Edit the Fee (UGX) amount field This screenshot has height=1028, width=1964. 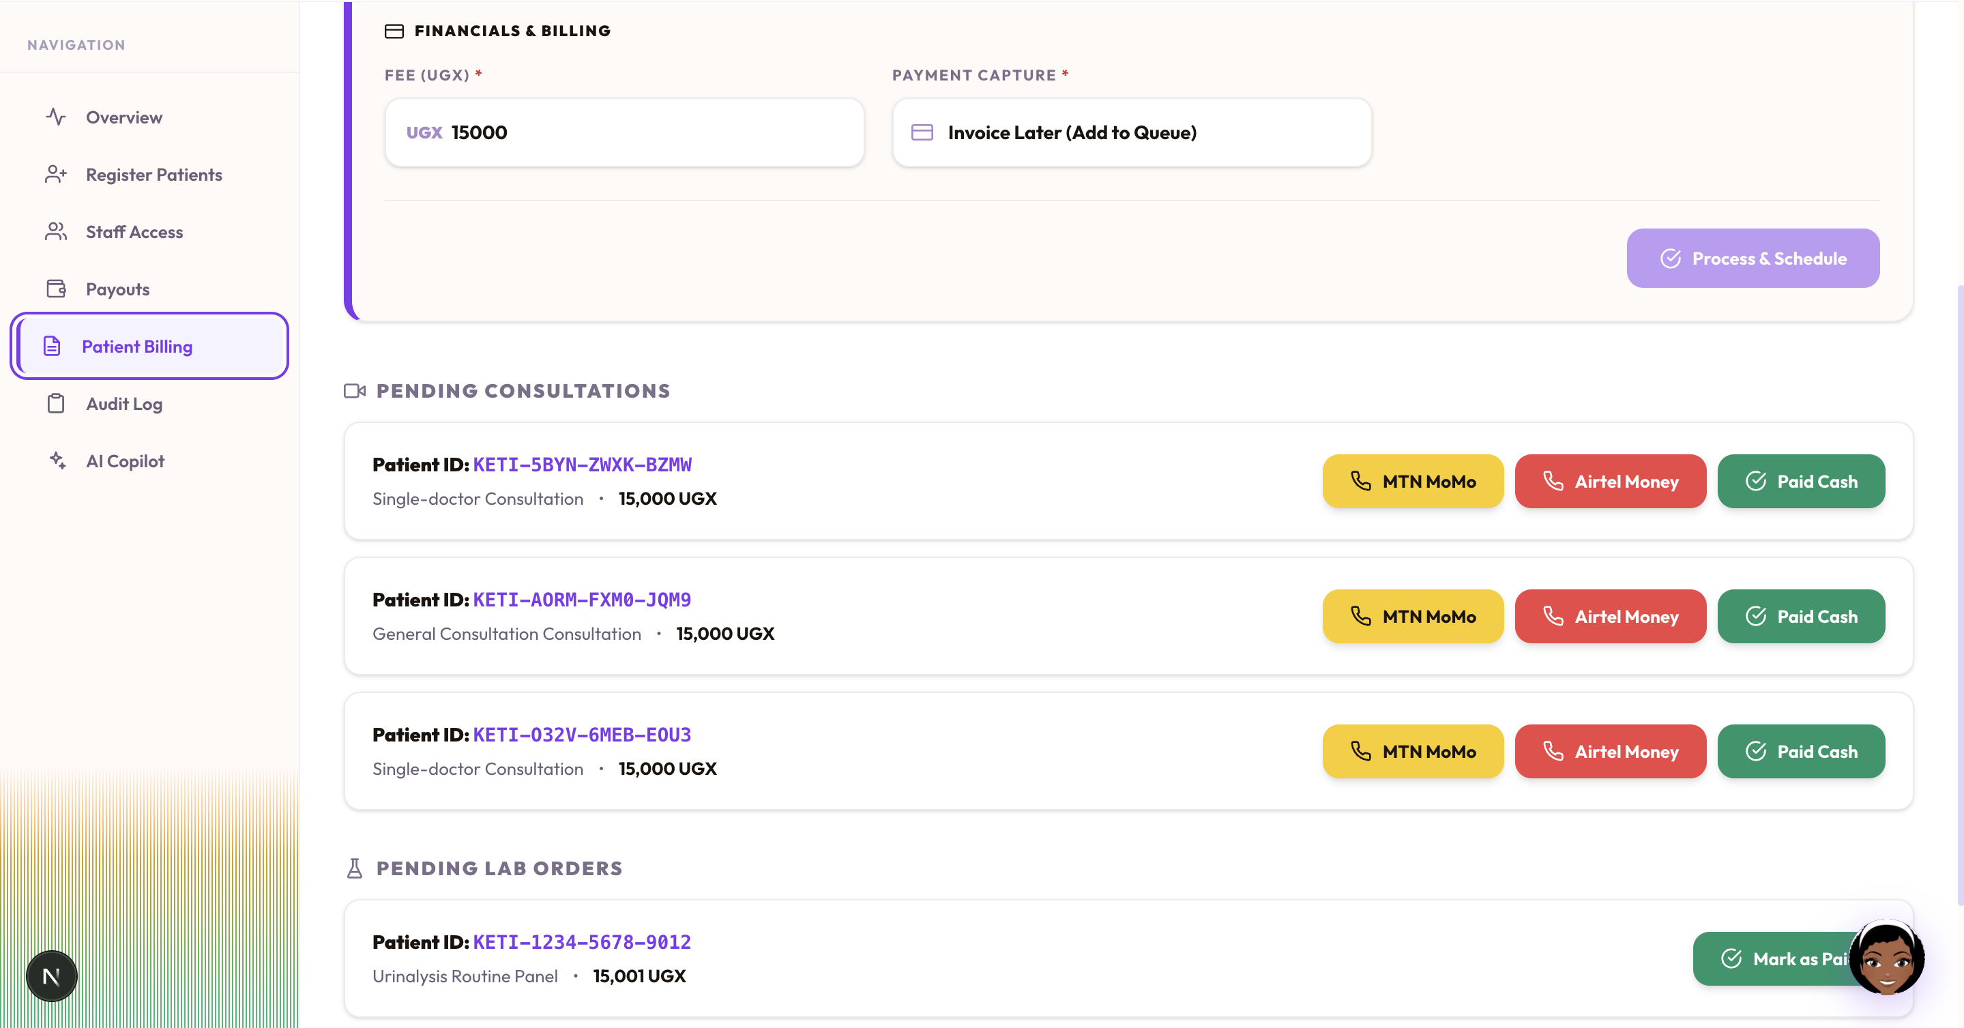tap(624, 133)
